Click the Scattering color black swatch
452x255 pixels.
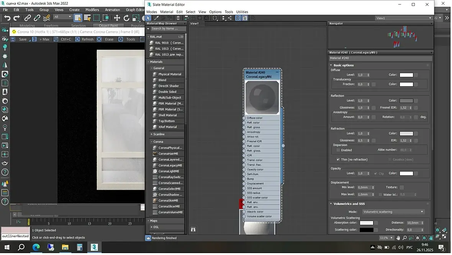[x=366, y=230]
